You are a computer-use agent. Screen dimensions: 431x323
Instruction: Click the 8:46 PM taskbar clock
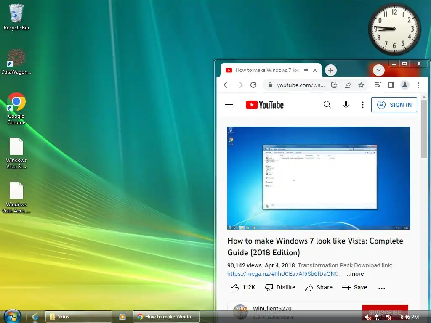tap(410, 317)
